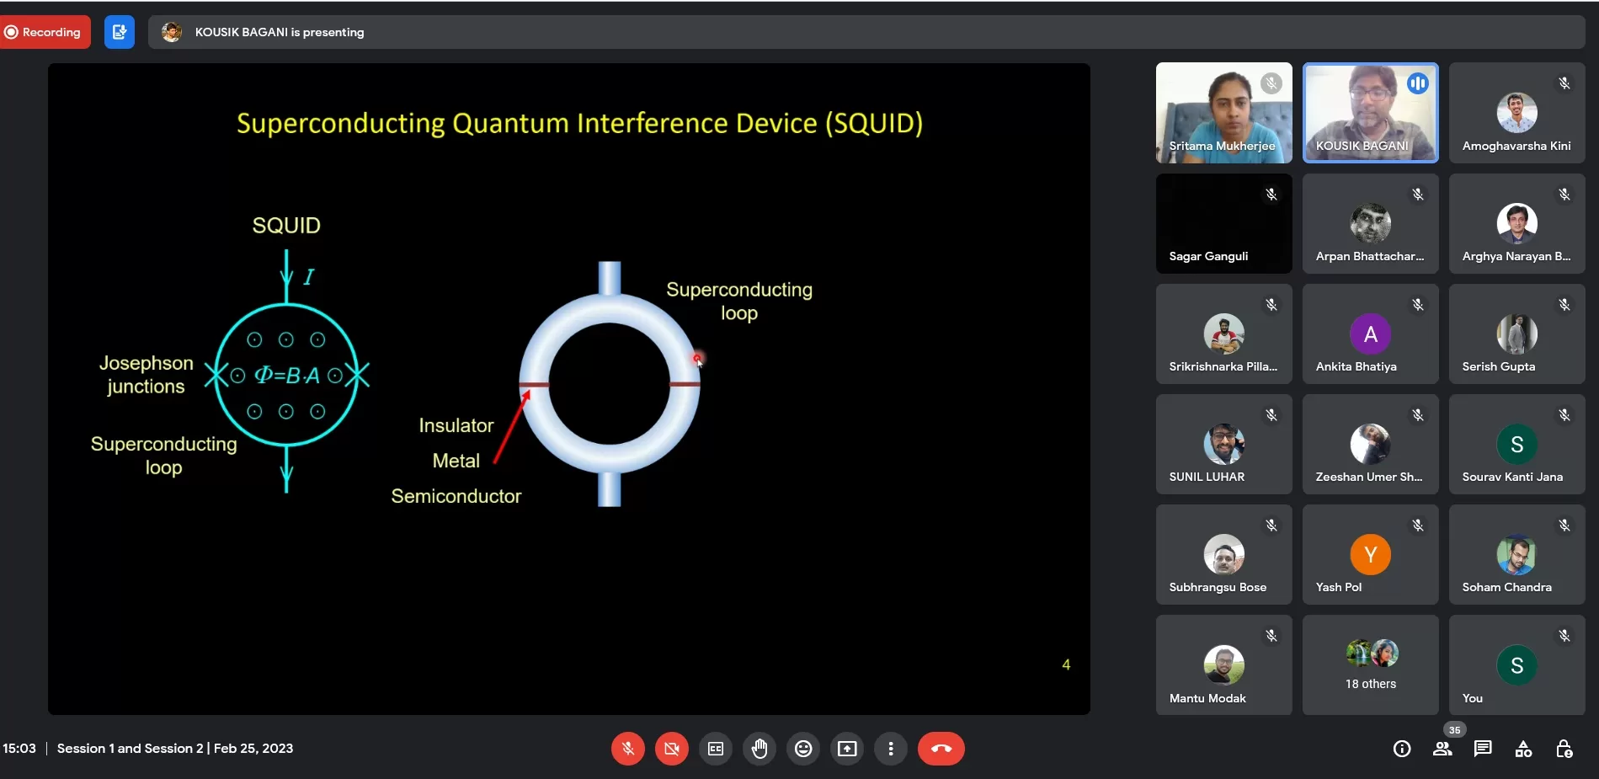The width and height of the screenshot is (1599, 779).
Task: Click the Recording indicator badge
Action: click(45, 32)
